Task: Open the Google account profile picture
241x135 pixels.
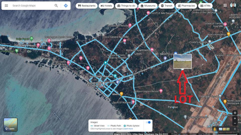Action: (x=233, y=5)
